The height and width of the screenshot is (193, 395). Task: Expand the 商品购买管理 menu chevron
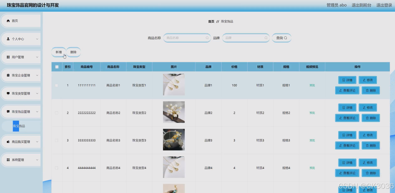click(37, 142)
